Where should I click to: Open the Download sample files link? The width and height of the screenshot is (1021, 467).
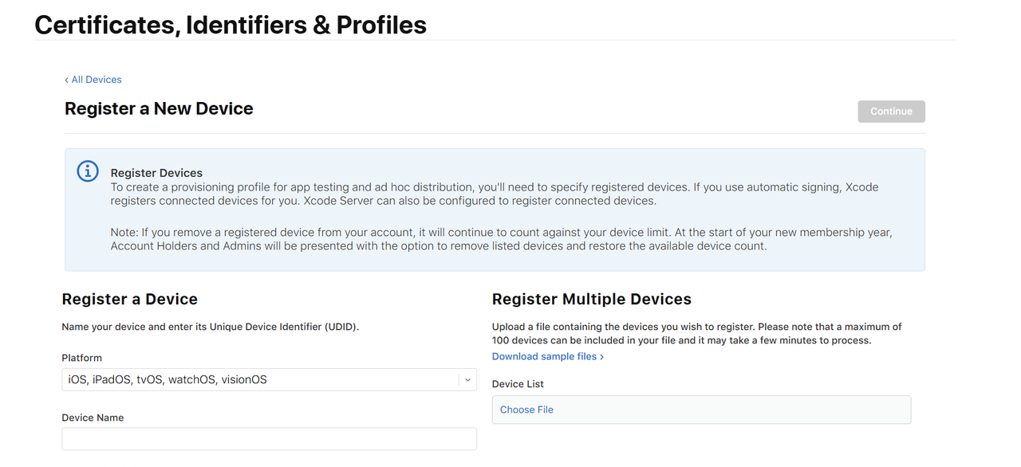(x=544, y=357)
